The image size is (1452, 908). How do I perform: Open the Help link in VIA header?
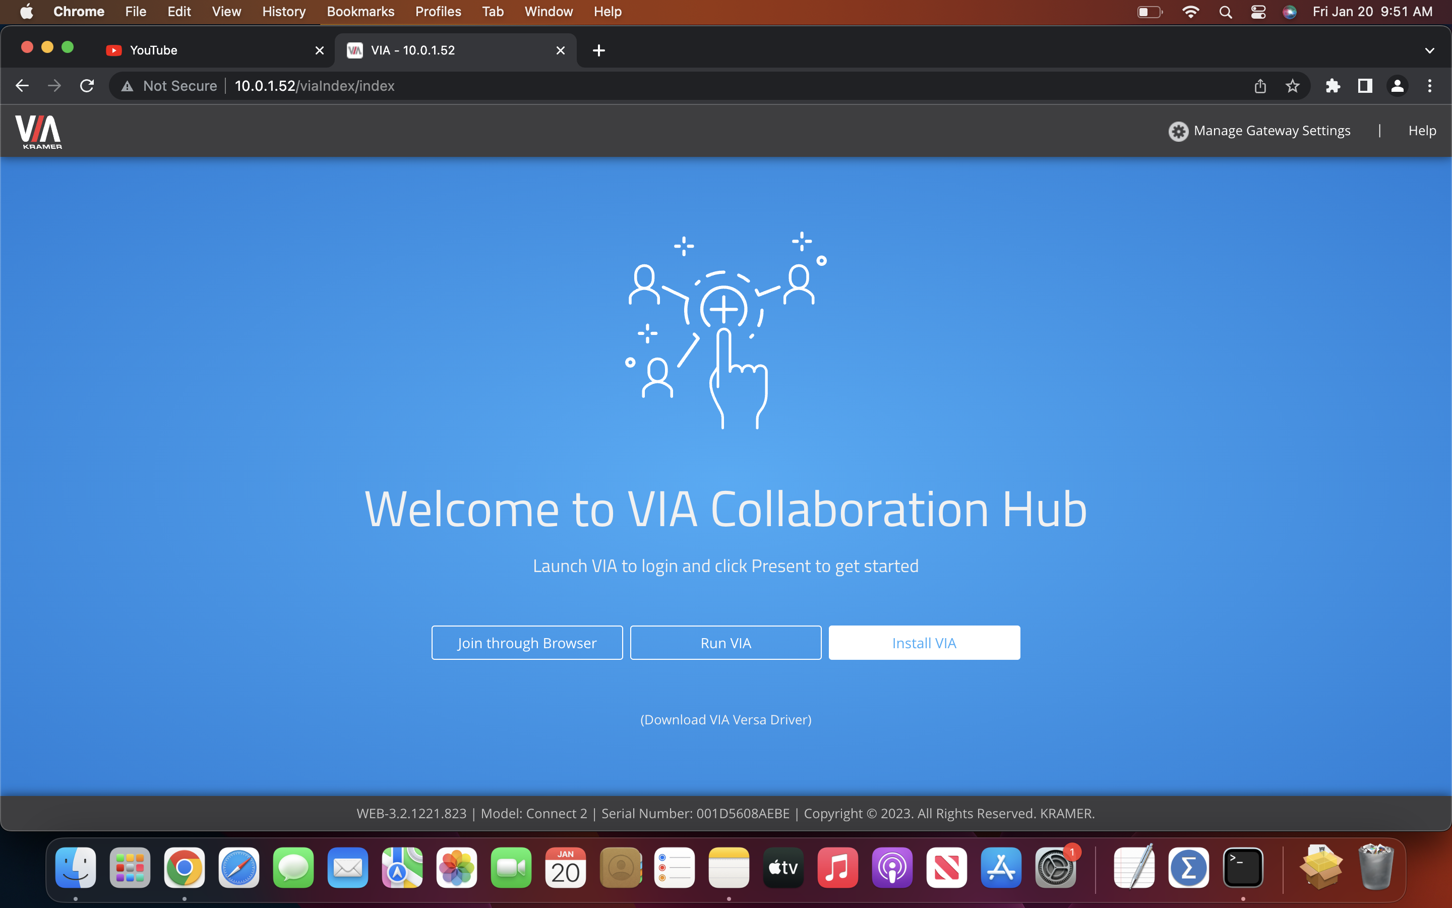(x=1422, y=130)
